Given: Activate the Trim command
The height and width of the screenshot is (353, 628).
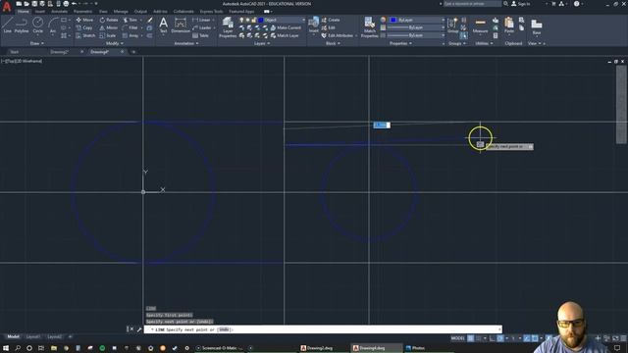Looking at the screenshot, I should tap(131, 20).
